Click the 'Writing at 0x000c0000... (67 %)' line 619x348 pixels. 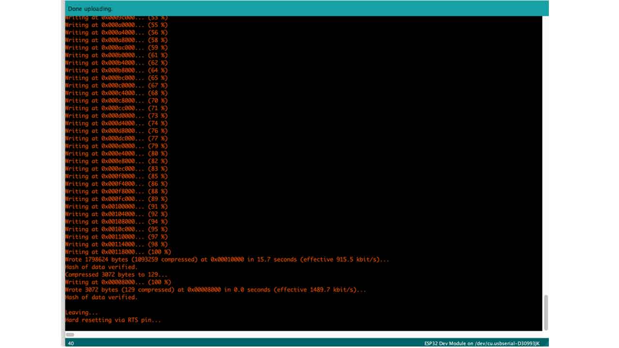tap(117, 86)
